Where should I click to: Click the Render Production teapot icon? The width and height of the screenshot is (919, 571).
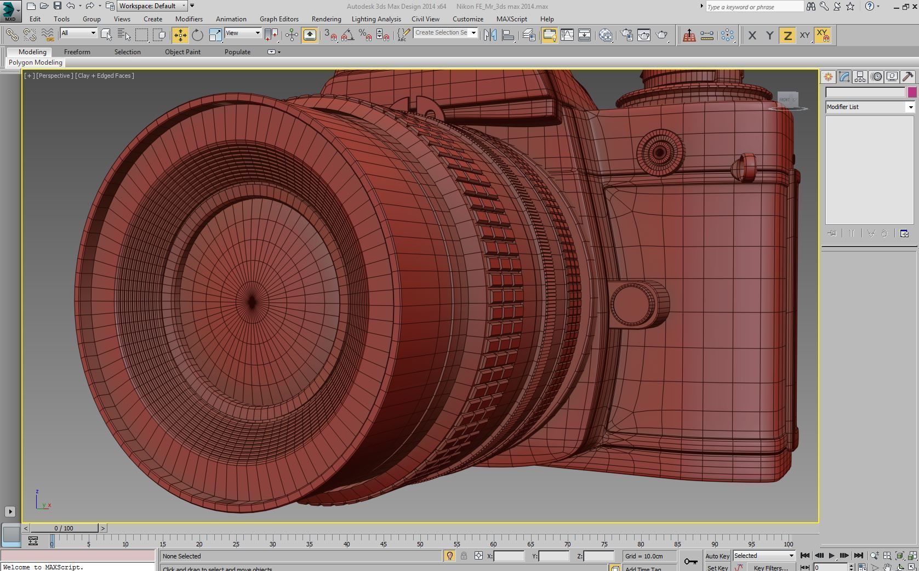click(x=662, y=35)
